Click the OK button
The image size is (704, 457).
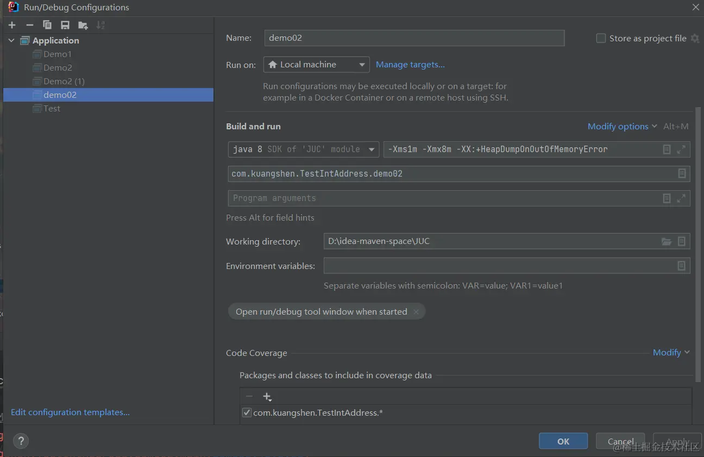(x=563, y=441)
